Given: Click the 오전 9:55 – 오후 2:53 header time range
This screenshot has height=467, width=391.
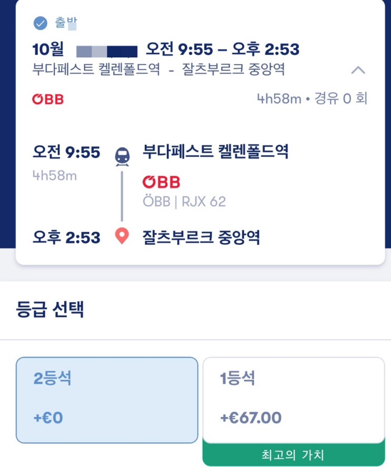Looking at the screenshot, I should pos(222,50).
